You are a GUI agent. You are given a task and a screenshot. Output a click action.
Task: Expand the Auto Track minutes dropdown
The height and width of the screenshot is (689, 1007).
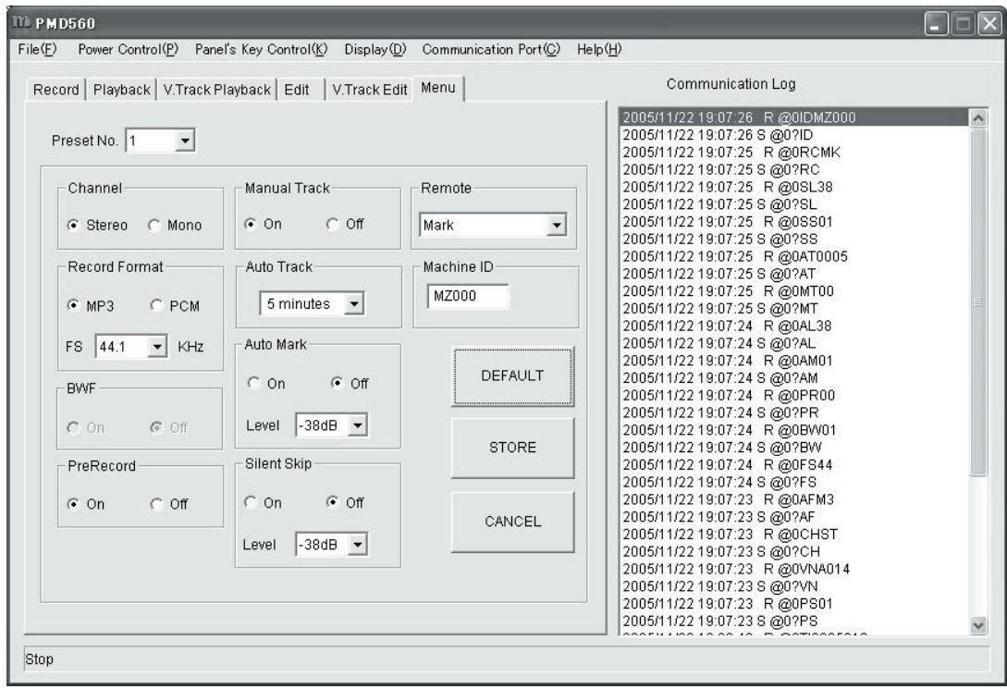(354, 304)
